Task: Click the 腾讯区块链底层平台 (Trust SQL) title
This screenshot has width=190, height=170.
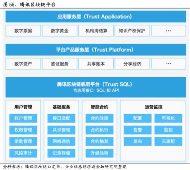Action: (x=95, y=84)
